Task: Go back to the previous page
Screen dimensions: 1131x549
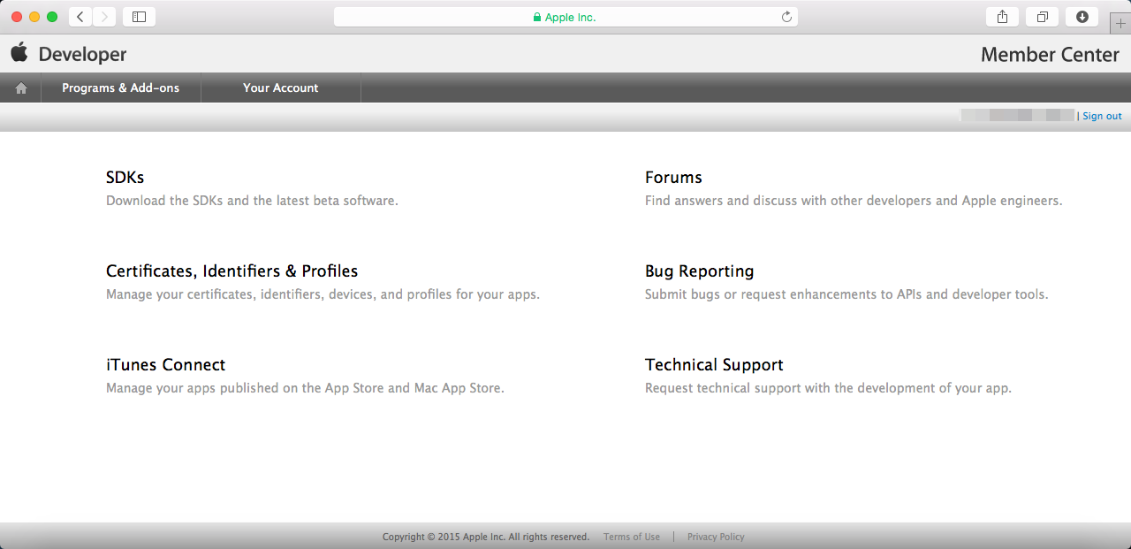Action: click(80, 17)
